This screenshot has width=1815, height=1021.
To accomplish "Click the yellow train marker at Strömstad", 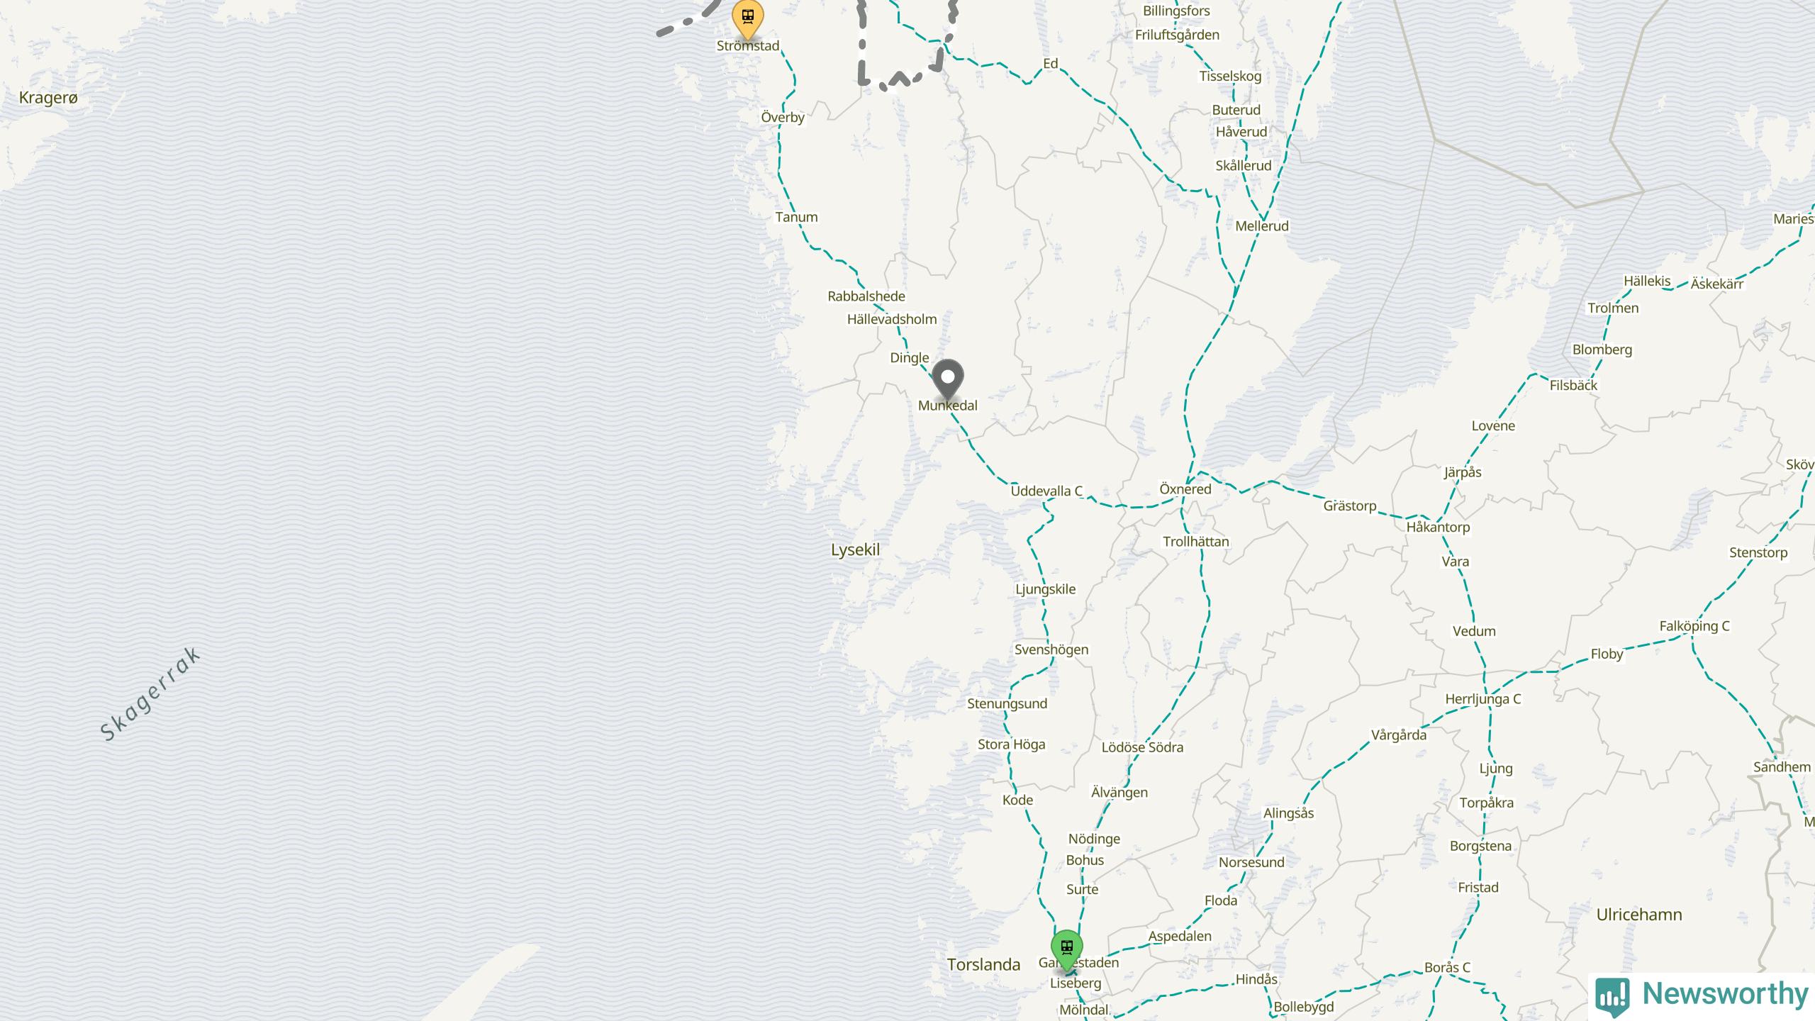I will (747, 18).
